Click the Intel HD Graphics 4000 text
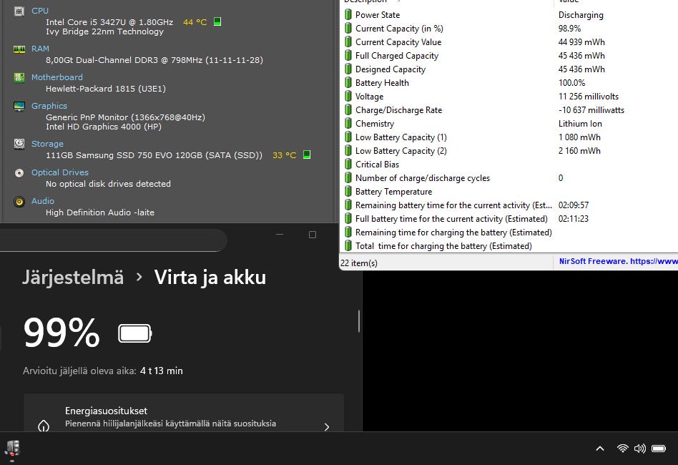Image resolution: width=678 pixels, height=465 pixels. (x=104, y=127)
